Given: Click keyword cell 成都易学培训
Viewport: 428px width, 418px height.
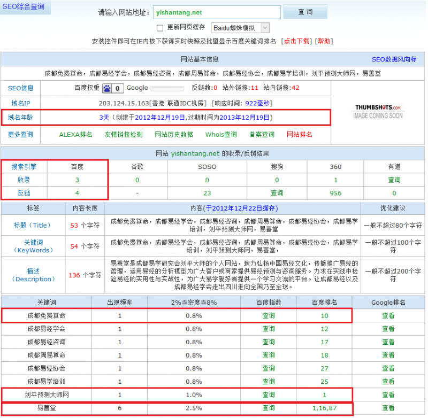Looking at the screenshot, I should point(47,382).
